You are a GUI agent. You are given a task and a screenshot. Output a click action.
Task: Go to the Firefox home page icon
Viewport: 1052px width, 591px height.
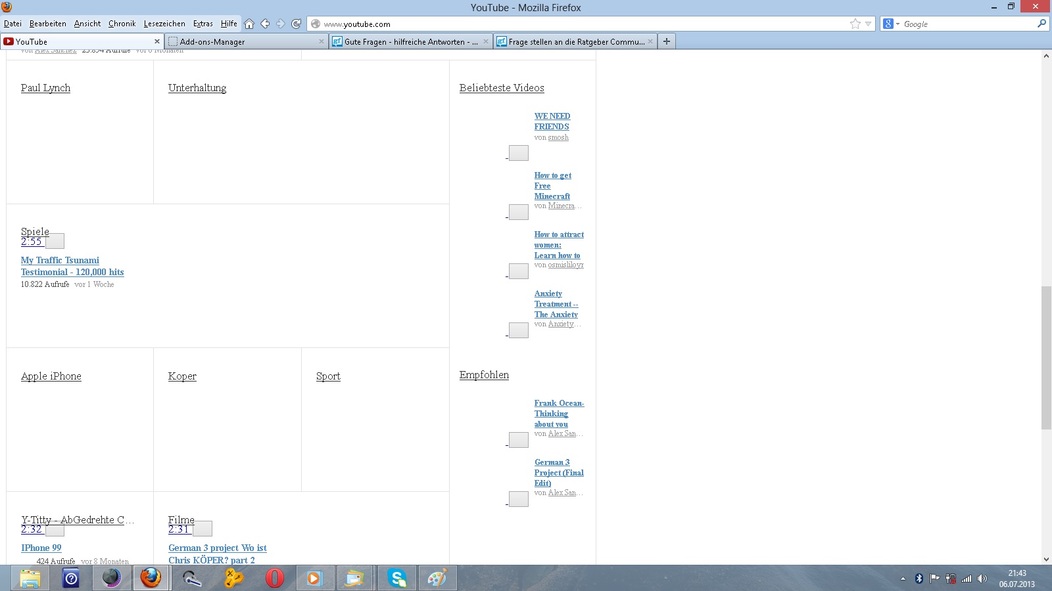(249, 24)
